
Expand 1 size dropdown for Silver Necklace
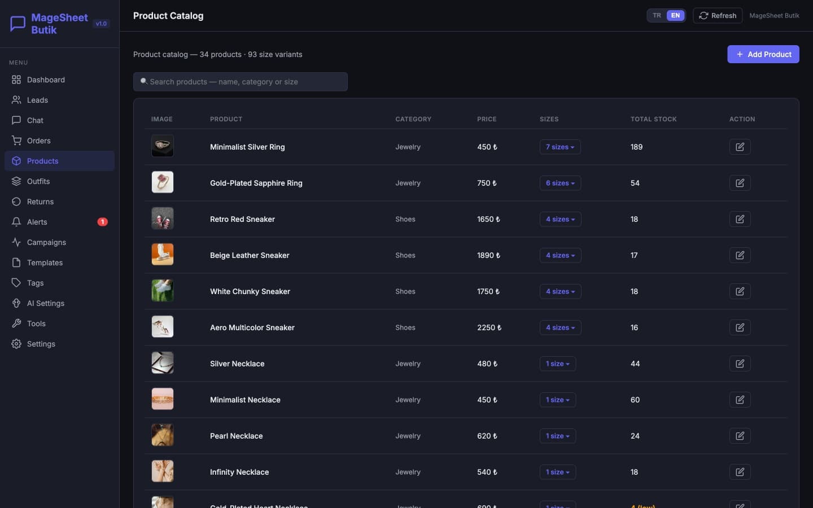tap(558, 364)
